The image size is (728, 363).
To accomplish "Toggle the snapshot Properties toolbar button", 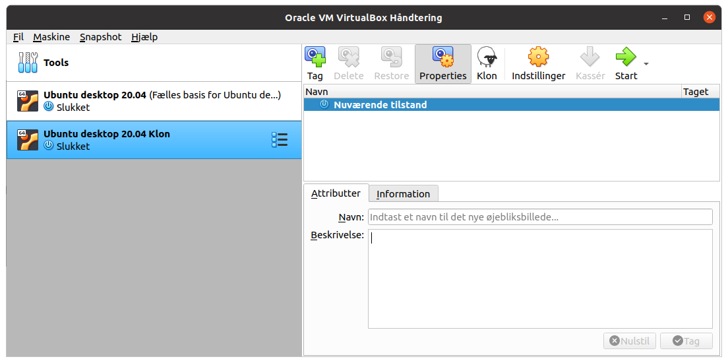I will (x=443, y=64).
